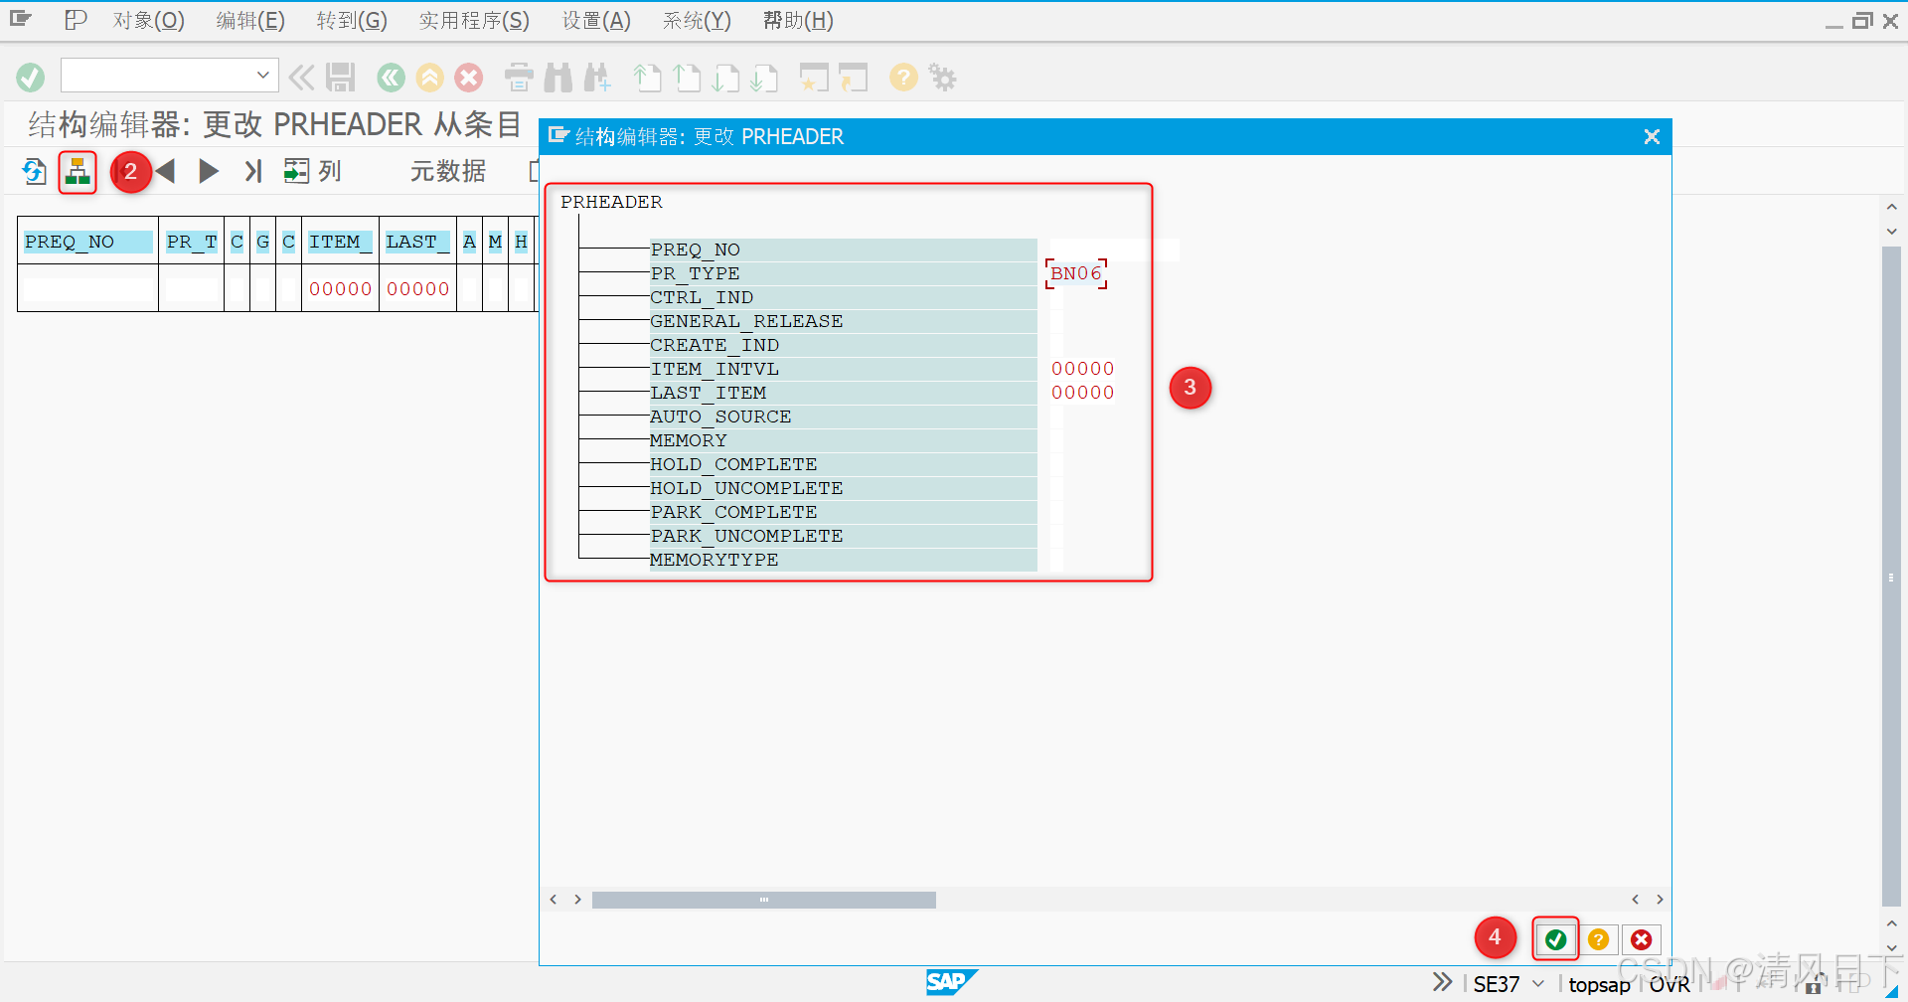The height and width of the screenshot is (1002, 1908).
Task: Open the 帮助(H) menu
Action: click(x=798, y=21)
